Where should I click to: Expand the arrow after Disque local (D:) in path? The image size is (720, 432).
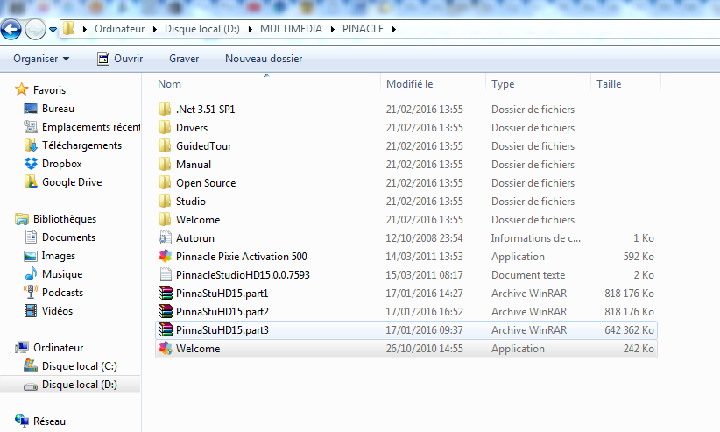(x=251, y=30)
